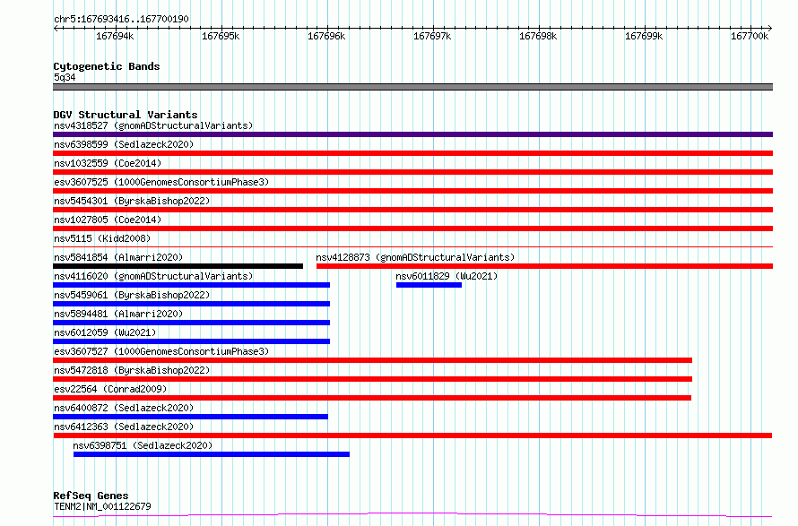Click the 167700k ruler label
The height and width of the screenshot is (526, 798).
[x=750, y=36]
